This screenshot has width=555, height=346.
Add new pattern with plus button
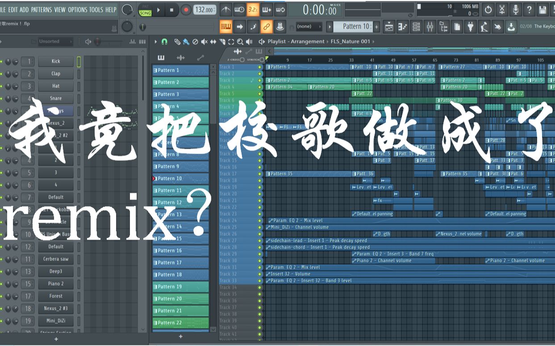[181, 337]
